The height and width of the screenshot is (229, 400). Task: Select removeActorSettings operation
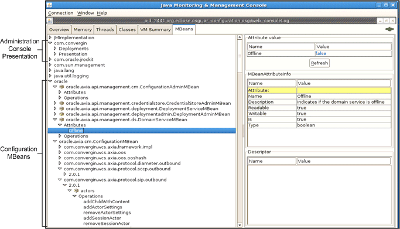[107, 213]
